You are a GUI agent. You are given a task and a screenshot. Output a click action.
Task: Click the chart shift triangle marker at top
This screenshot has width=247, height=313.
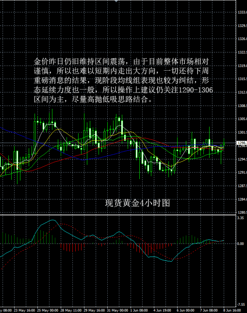click(x=116, y=2)
